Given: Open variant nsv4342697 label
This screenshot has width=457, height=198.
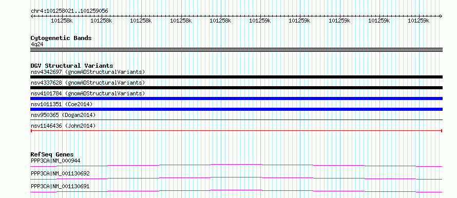Looking at the screenshot, I should click(x=88, y=72).
